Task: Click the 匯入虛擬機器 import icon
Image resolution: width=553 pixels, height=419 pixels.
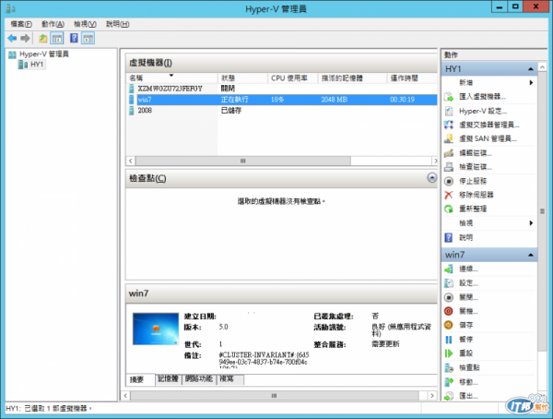Action: (x=448, y=97)
